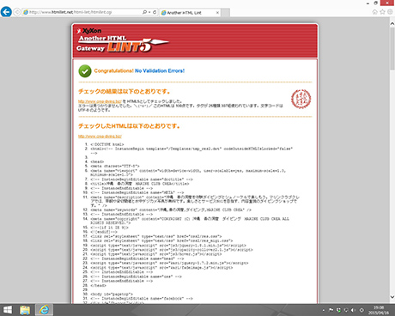
Task: Open the Windows Start button
Action: click(8, 310)
